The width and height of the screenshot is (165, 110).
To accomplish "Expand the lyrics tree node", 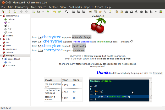I will coord(1,46).
